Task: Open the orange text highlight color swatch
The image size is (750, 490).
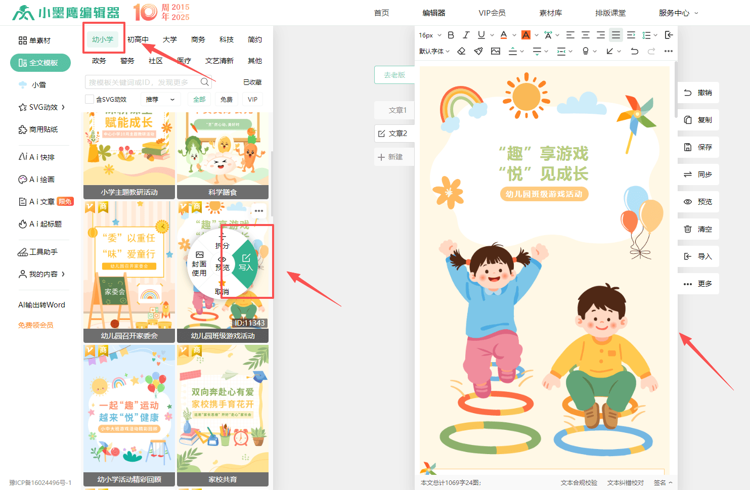Action: 526,35
